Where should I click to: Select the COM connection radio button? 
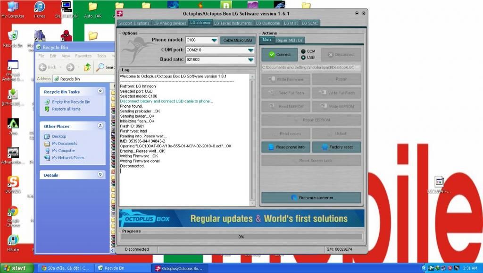pos(303,51)
